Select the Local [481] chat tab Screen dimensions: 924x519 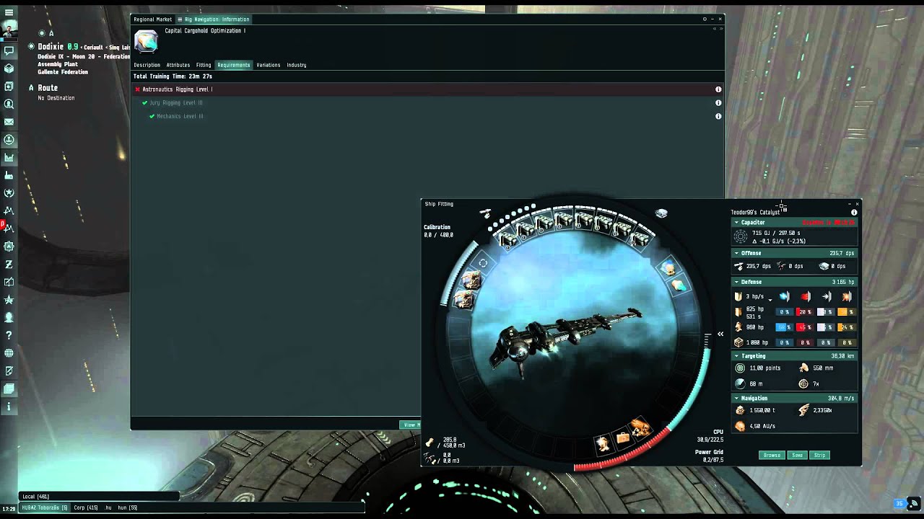tap(35, 497)
